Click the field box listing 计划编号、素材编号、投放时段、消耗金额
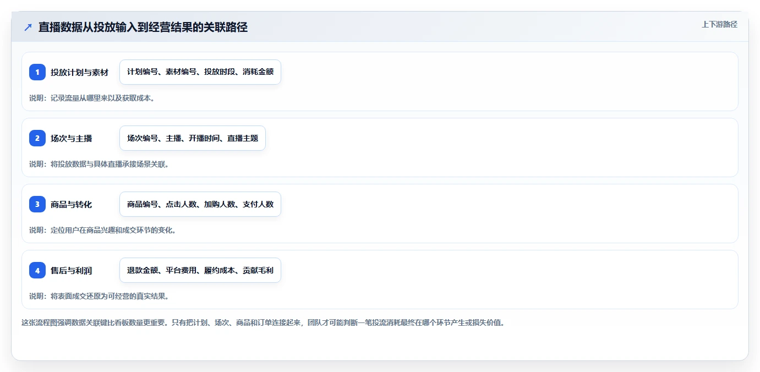This screenshot has width=760, height=372. tap(200, 72)
